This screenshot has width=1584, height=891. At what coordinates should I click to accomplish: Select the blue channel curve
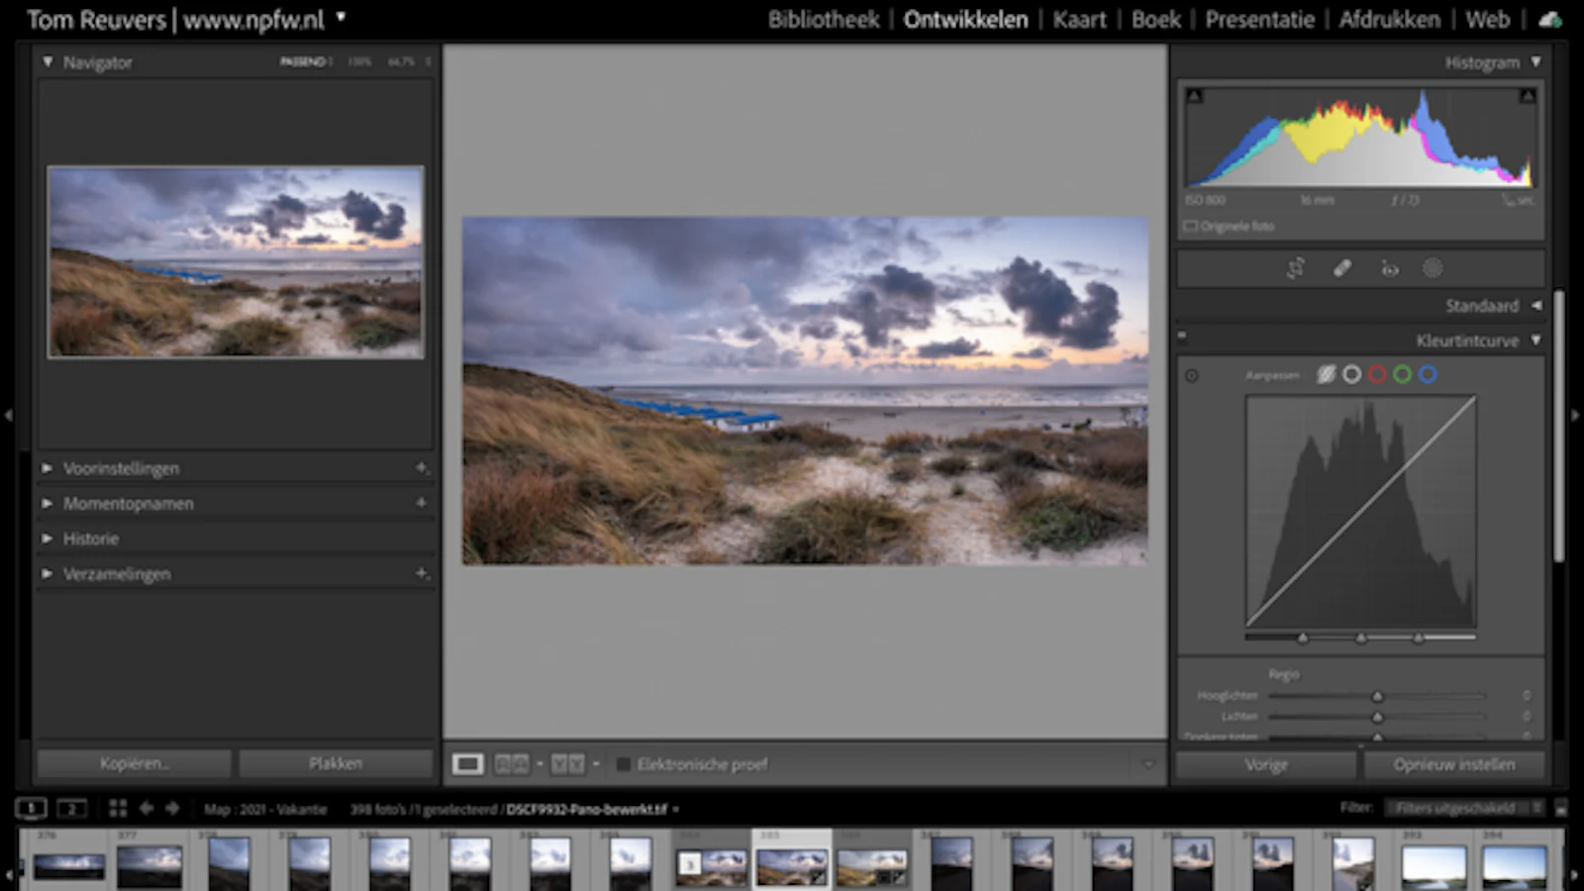[x=1428, y=374]
